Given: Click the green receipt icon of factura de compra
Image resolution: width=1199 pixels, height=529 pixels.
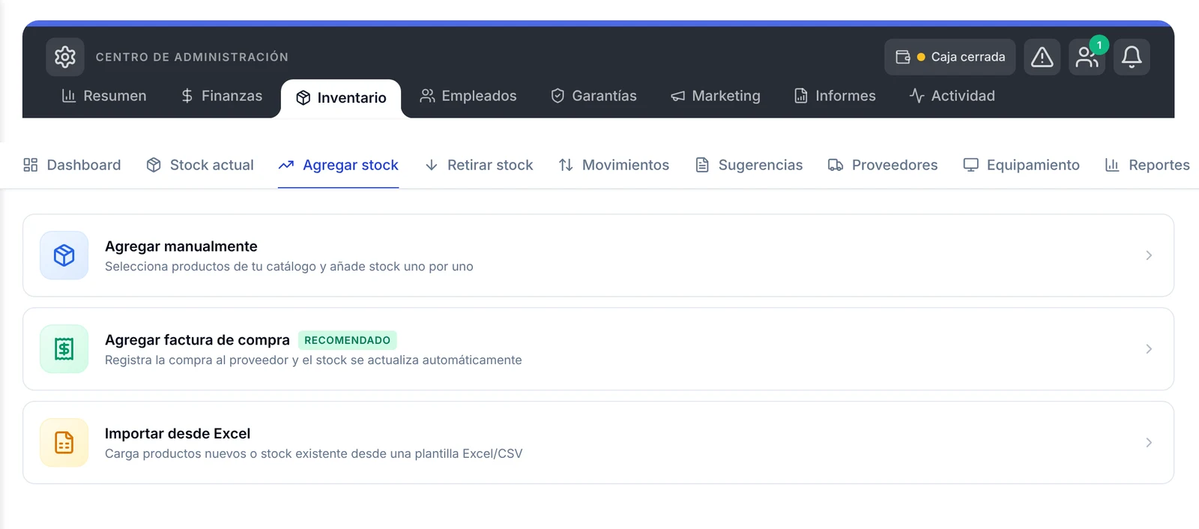Looking at the screenshot, I should 64,349.
